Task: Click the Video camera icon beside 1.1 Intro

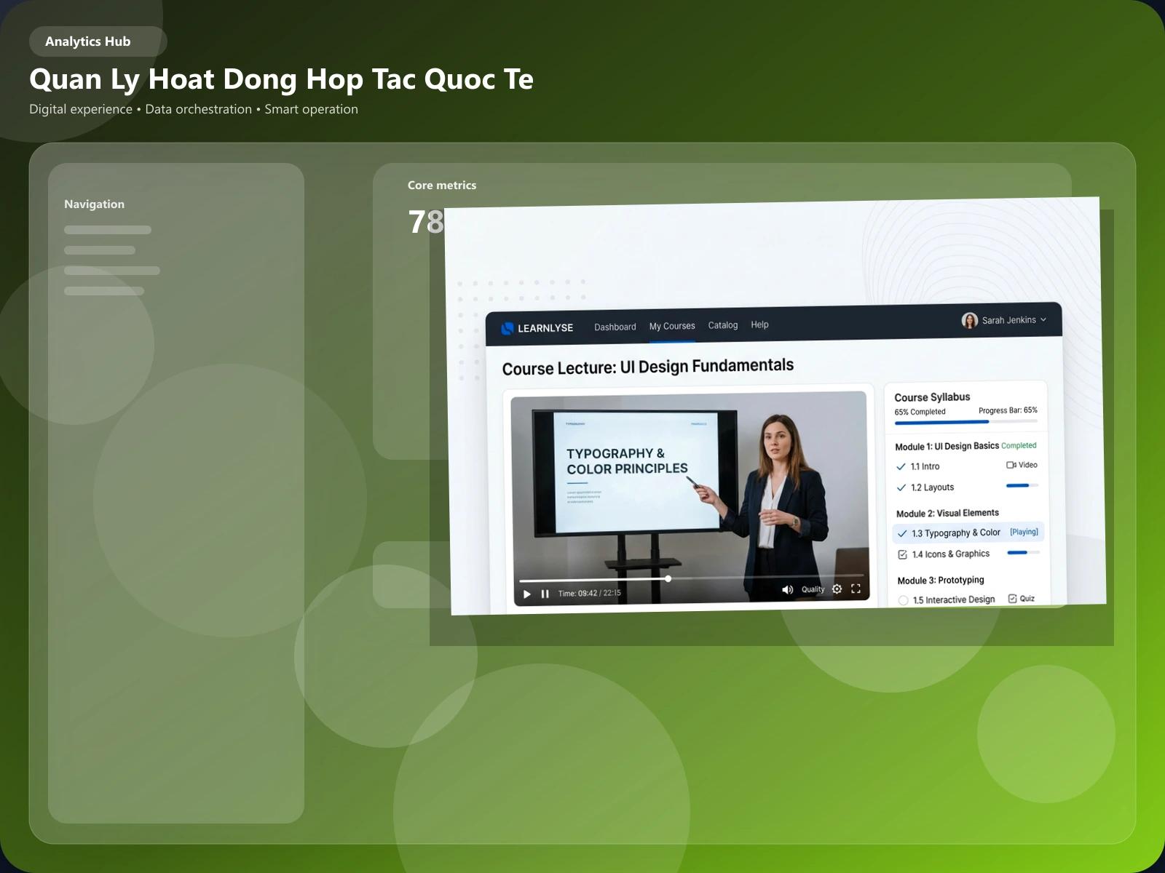Action: point(1011,465)
